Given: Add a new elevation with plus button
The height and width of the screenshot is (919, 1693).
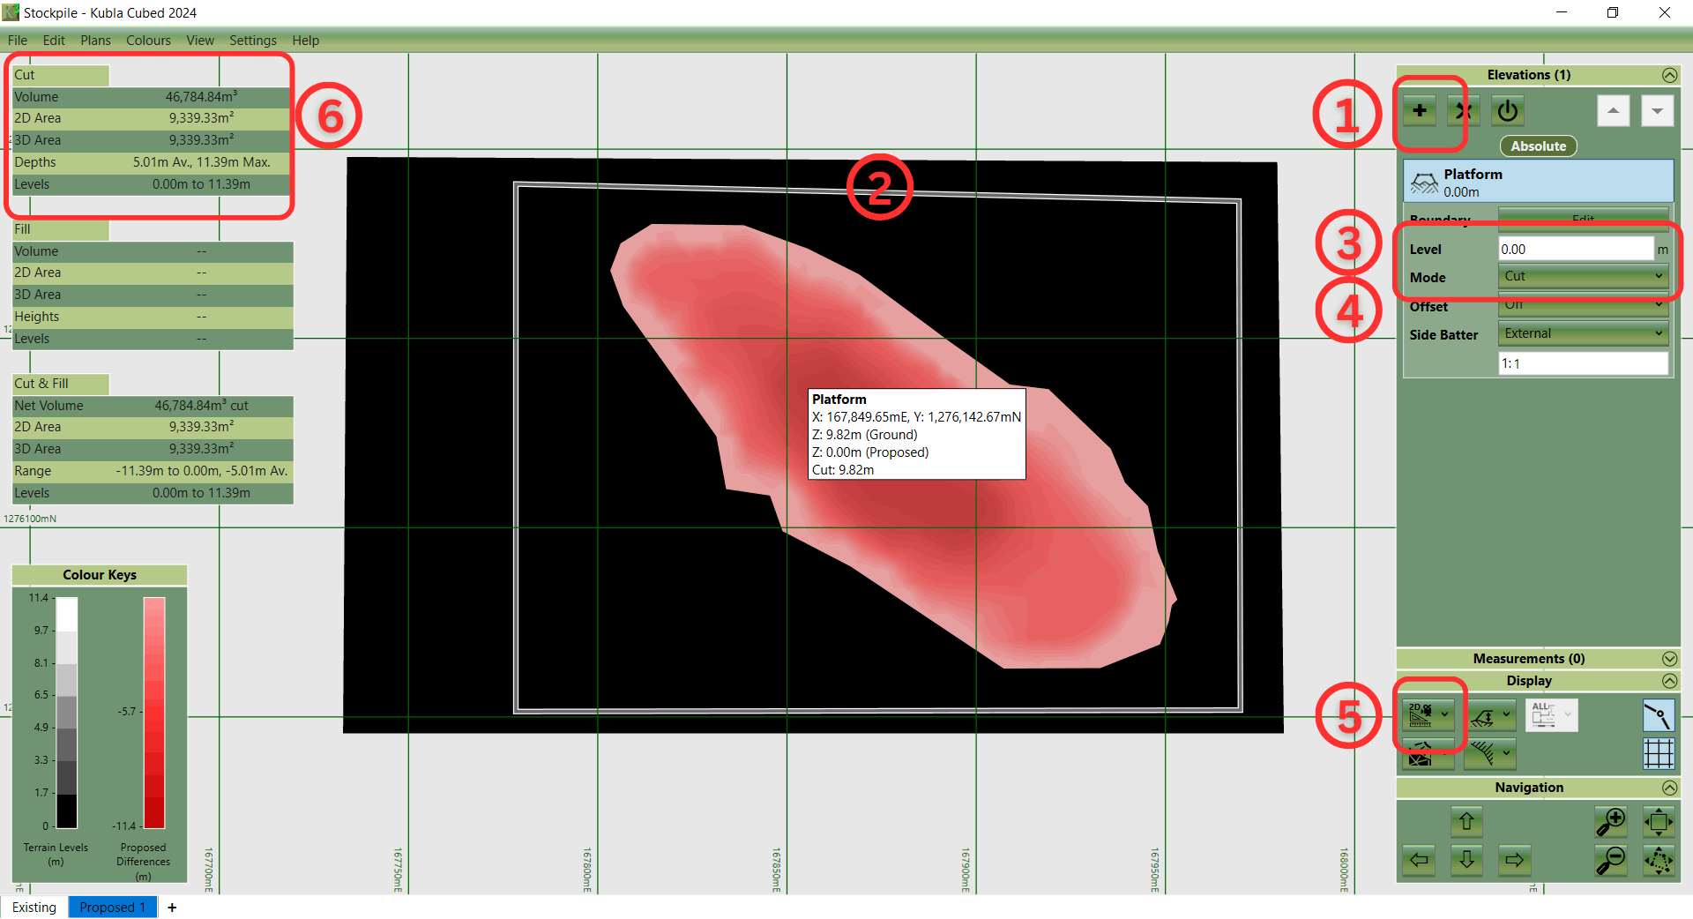Looking at the screenshot, I should click(1420, 111).
